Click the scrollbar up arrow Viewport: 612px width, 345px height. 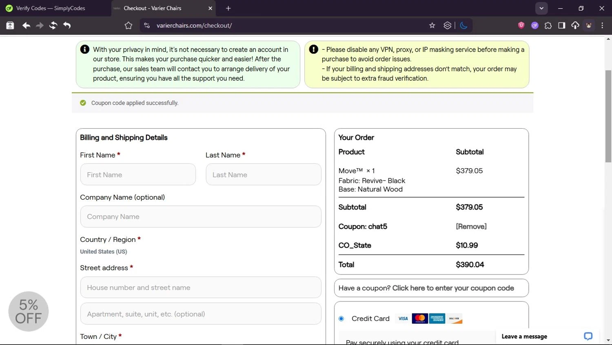click(x=608, y=39)
